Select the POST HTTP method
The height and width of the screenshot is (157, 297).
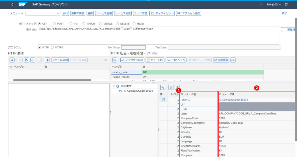pyautogui.click(x=54, y=24)
